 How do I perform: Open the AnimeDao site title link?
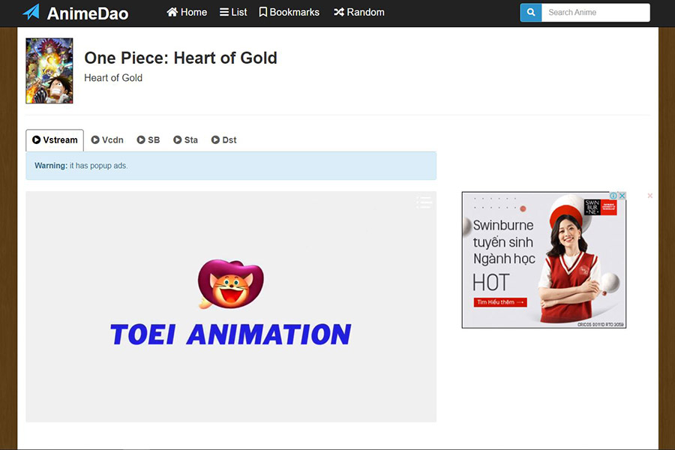tap(88, 13)
